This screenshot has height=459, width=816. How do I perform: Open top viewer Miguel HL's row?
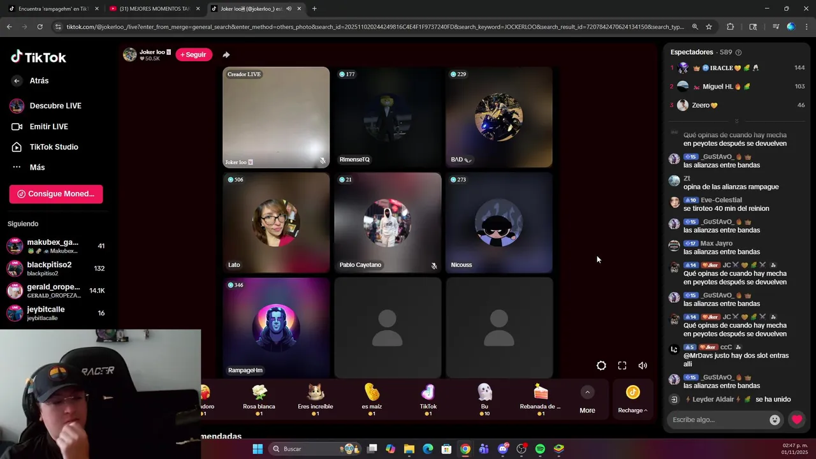click(736, 86)
